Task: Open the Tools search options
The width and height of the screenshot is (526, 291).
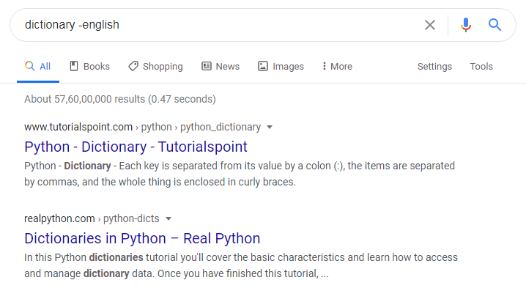Action: (481, 67)
